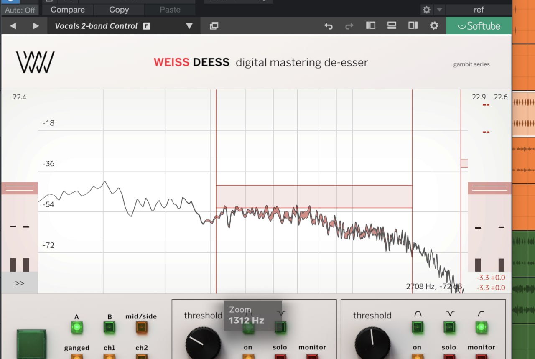Click the ref name field
The image size is (535, 359).
[x=479, y=10]
